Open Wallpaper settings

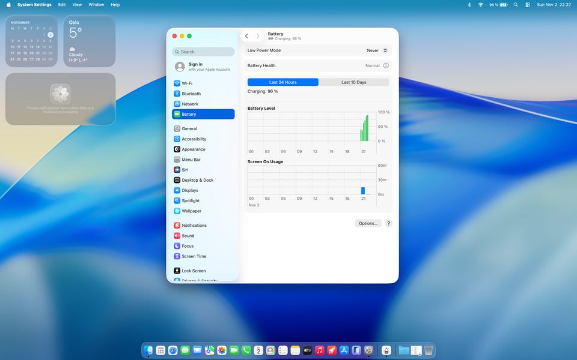coord(191,211)
